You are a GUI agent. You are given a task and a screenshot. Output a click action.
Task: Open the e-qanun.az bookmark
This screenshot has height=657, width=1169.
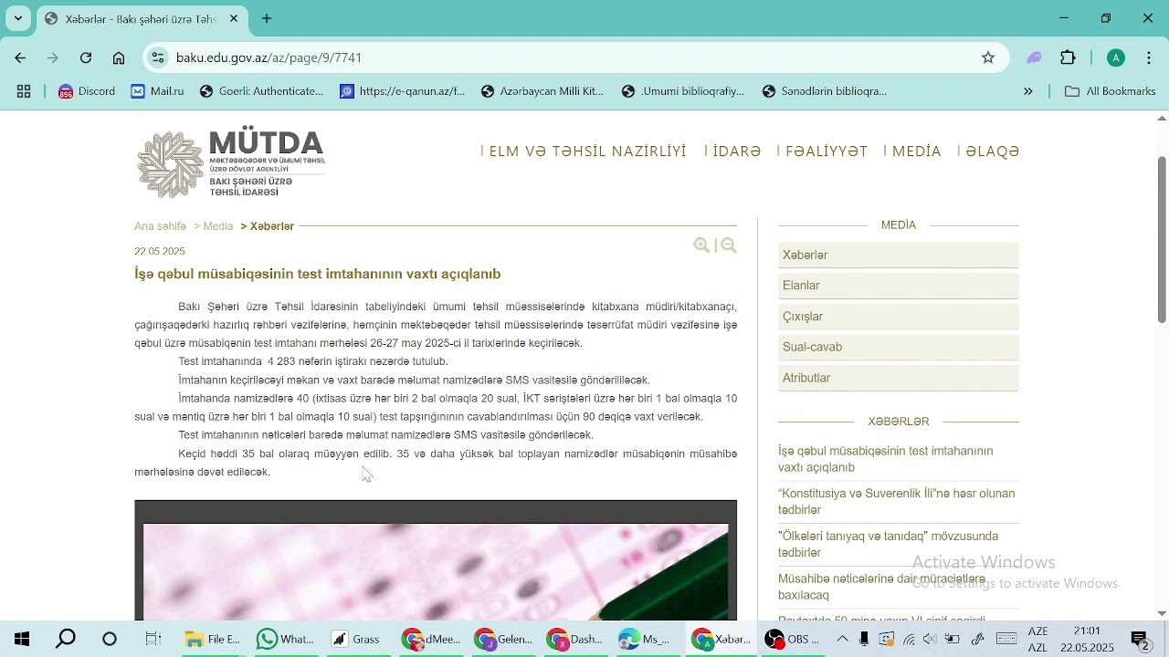click(403, 91)
